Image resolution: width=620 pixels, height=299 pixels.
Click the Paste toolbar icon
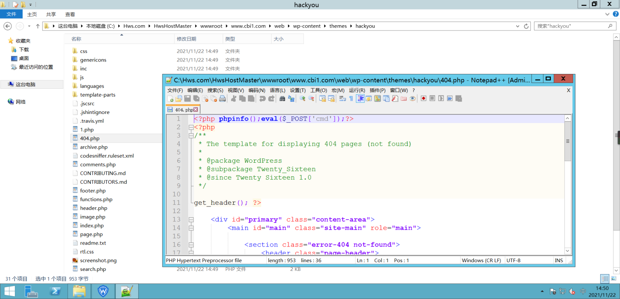pos(251,98)
